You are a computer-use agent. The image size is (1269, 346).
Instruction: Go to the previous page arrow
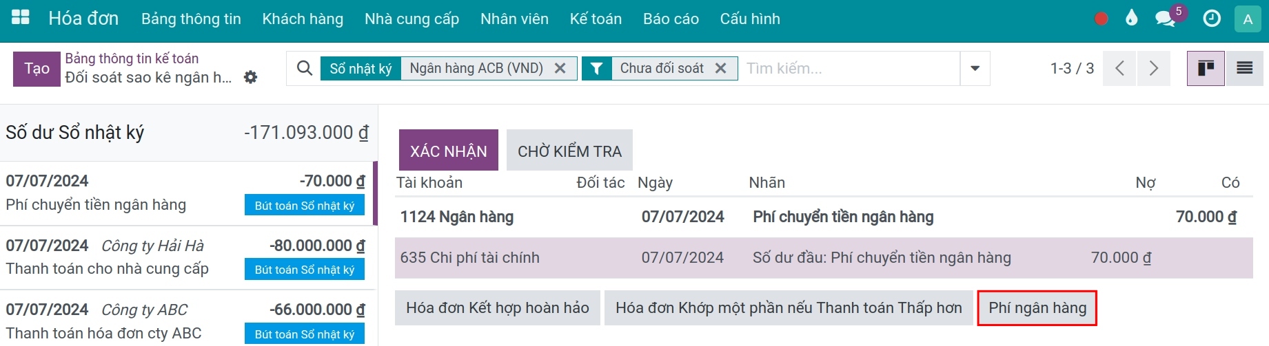click(1119, 68)
